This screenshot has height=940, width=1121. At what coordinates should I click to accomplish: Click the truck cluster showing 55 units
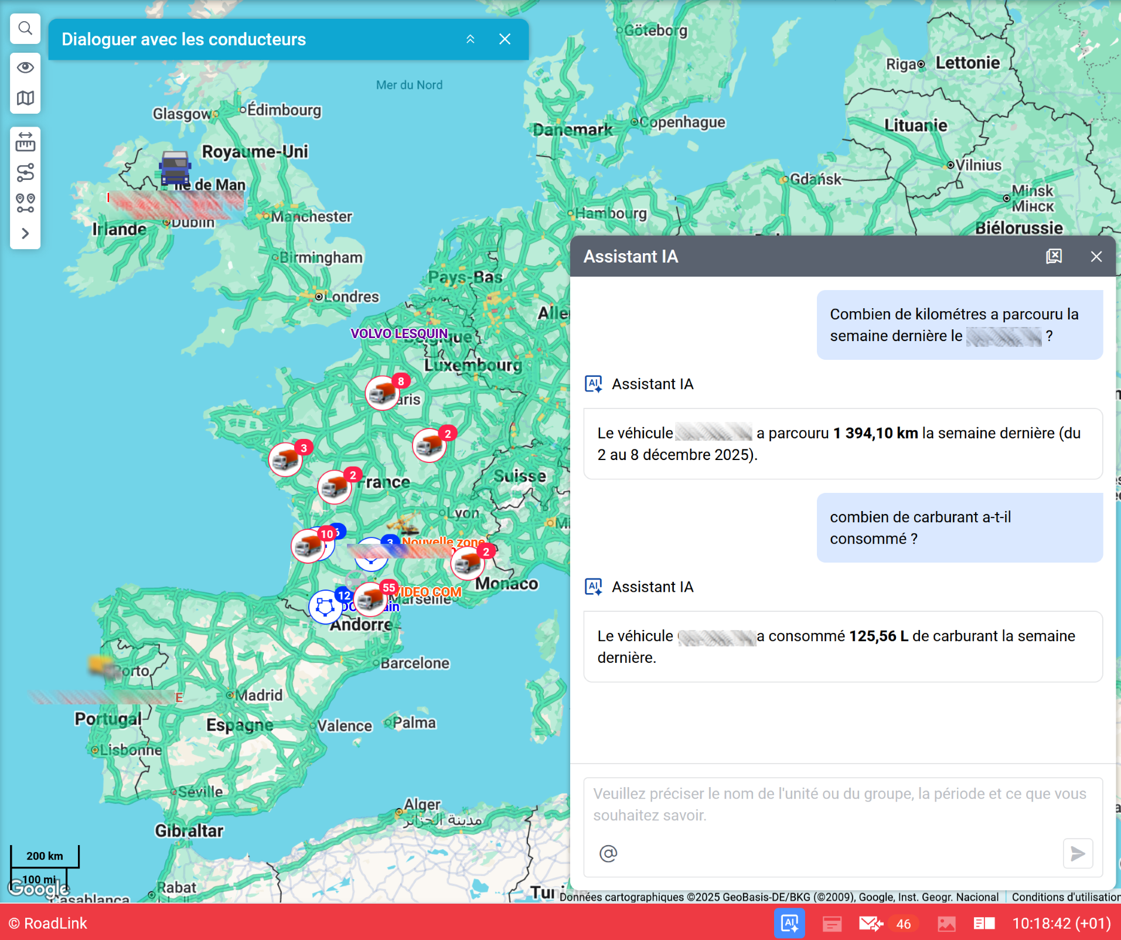coord(372,599)
